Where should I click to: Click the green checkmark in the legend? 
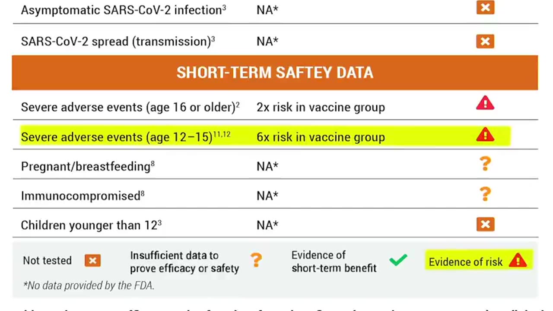tap(398, 260)
